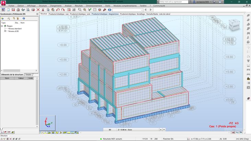Switch to the Dessins panel tab
This screenshot has width=251, height=141.
pyautogui.click(x=28, y=74)
